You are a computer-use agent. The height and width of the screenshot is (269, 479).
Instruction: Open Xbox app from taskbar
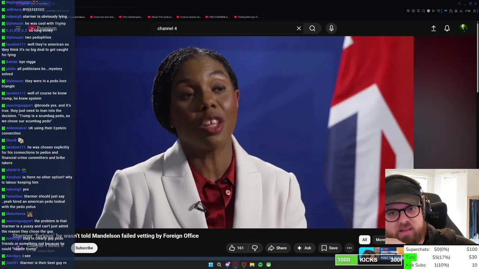point(268,265)
